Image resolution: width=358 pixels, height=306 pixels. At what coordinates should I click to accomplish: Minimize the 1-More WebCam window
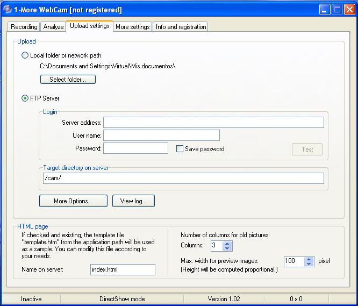coord(325,10)
